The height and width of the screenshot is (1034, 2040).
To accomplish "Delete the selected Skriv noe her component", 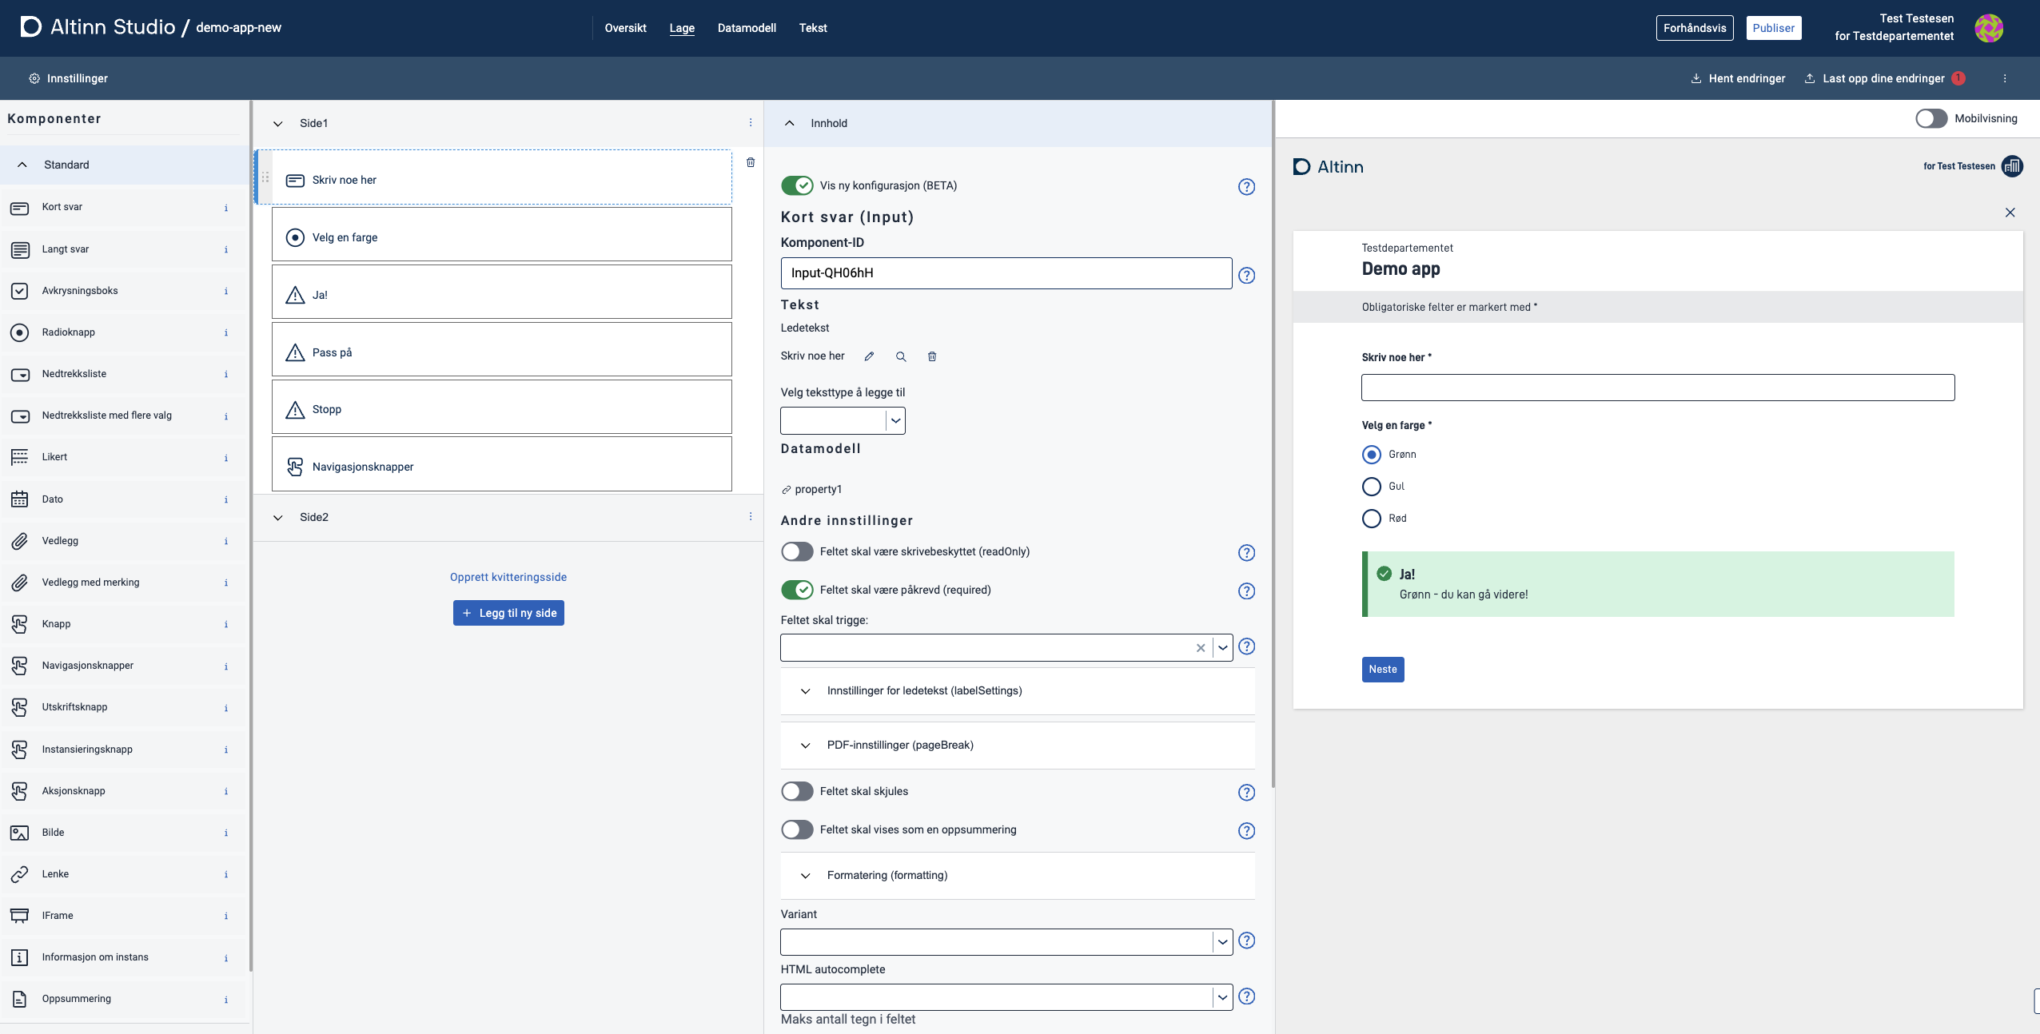I will pos(751,162).
